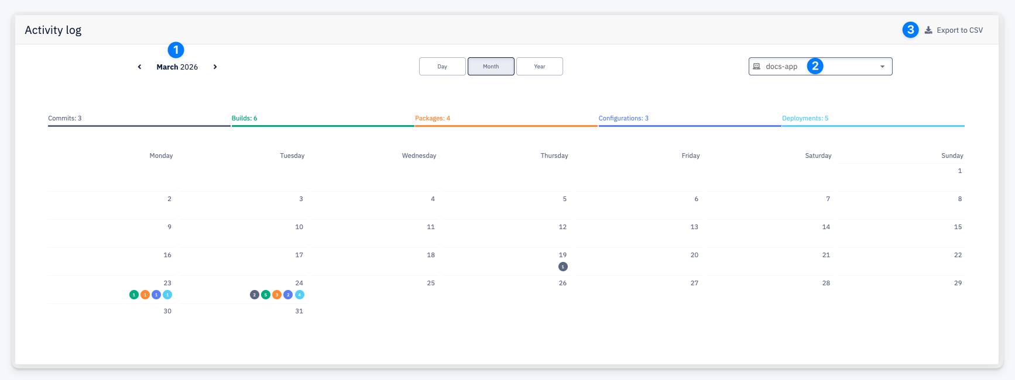This screenshot has height=380, width=1015.
Task: Select March 10 in the calendar
Action: coord(299,227)
